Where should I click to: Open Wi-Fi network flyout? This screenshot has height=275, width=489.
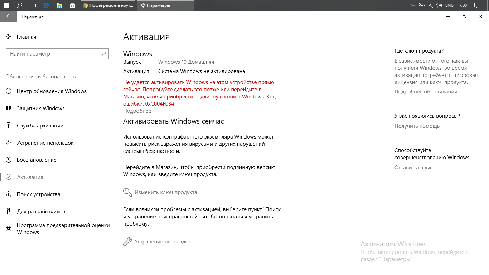click(x=431, y=5)
